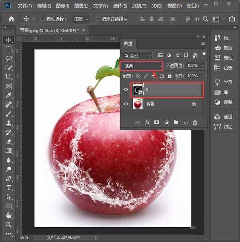Click layer 8 thumbnail
240x242 pixels.
tap(138, 90)
